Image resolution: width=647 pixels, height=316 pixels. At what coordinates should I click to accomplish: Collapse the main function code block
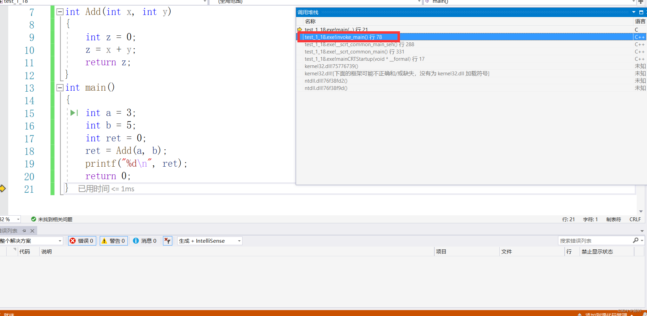coord(60,88)
